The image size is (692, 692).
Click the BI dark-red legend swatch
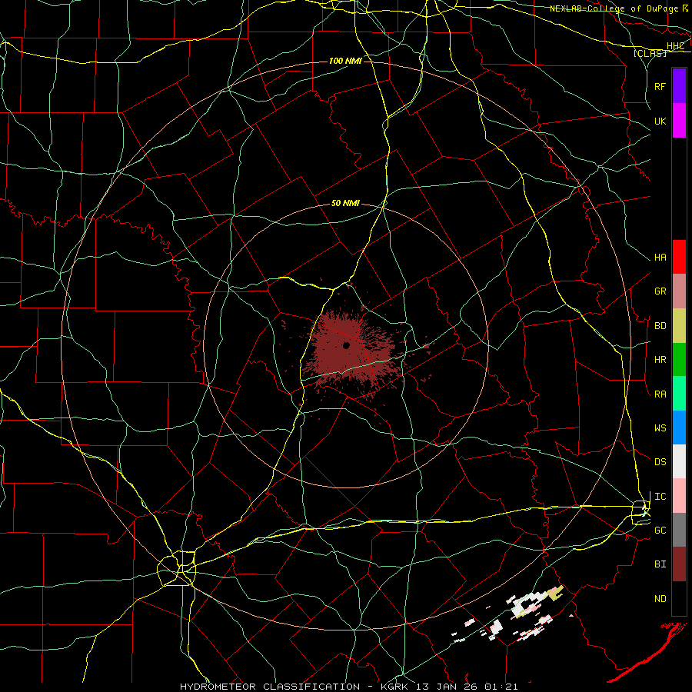679,564
